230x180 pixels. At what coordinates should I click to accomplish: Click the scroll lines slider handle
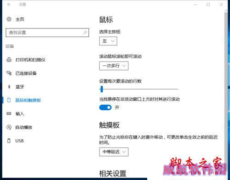(x=102, y=89)
